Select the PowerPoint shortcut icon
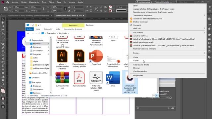Screen dimensions: 212x119 click(x=96, y=57)
